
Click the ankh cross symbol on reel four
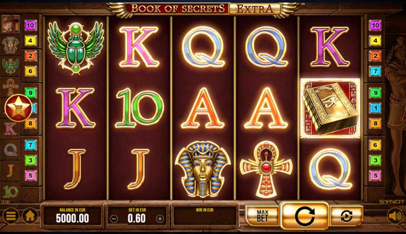click(x=266, y=169)
